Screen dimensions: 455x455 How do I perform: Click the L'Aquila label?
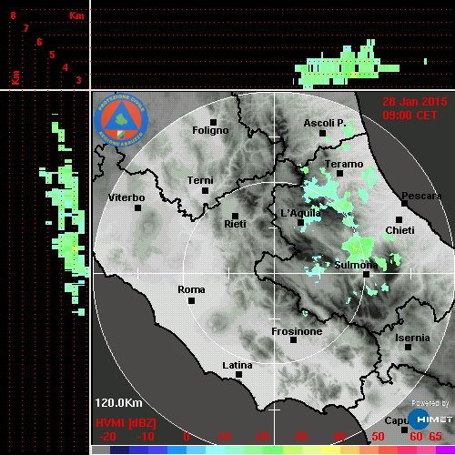300,213
